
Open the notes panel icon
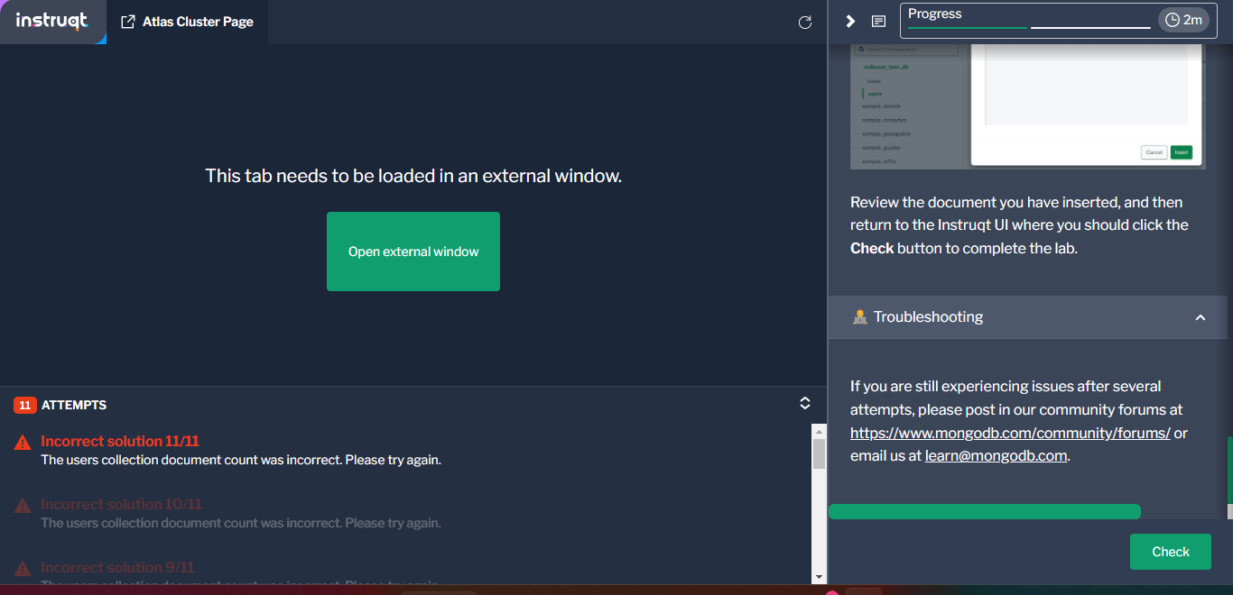coord(878,21)
